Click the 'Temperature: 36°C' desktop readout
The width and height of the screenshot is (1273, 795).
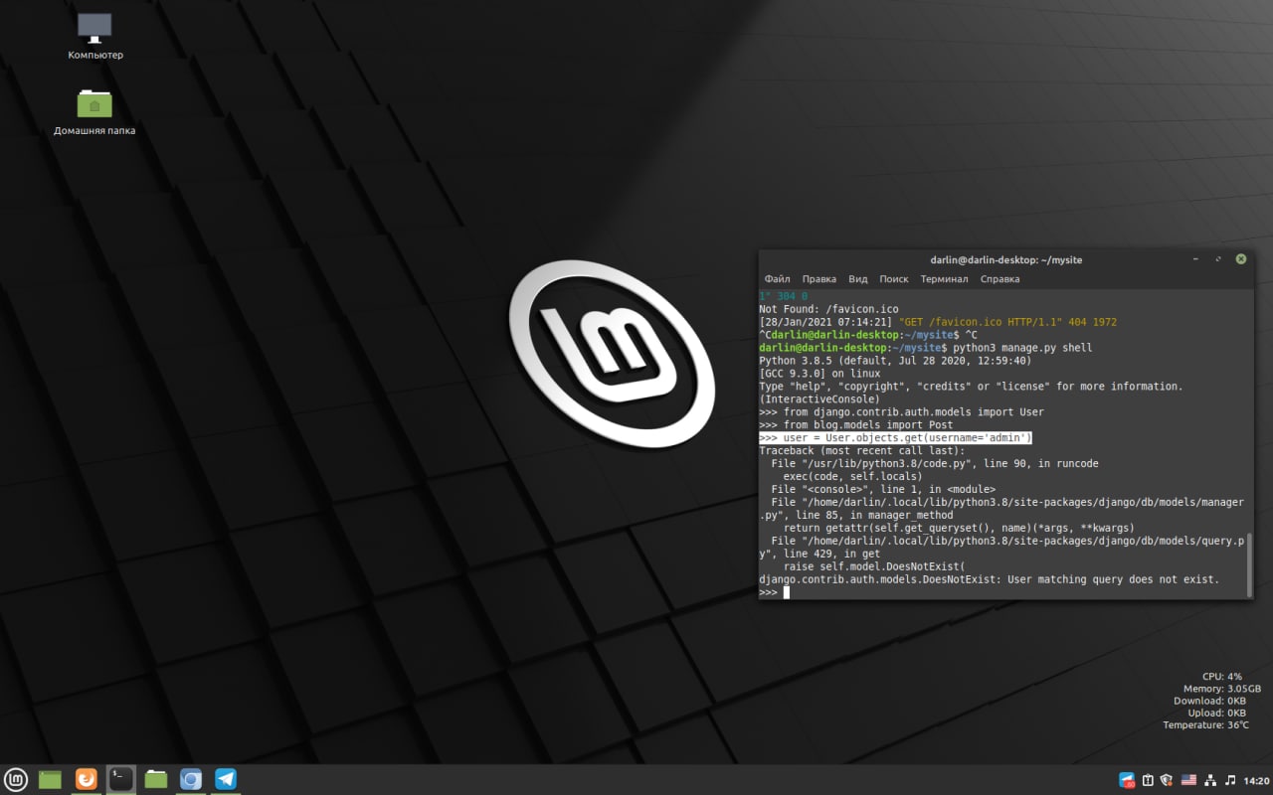[x=1206, y=725]
